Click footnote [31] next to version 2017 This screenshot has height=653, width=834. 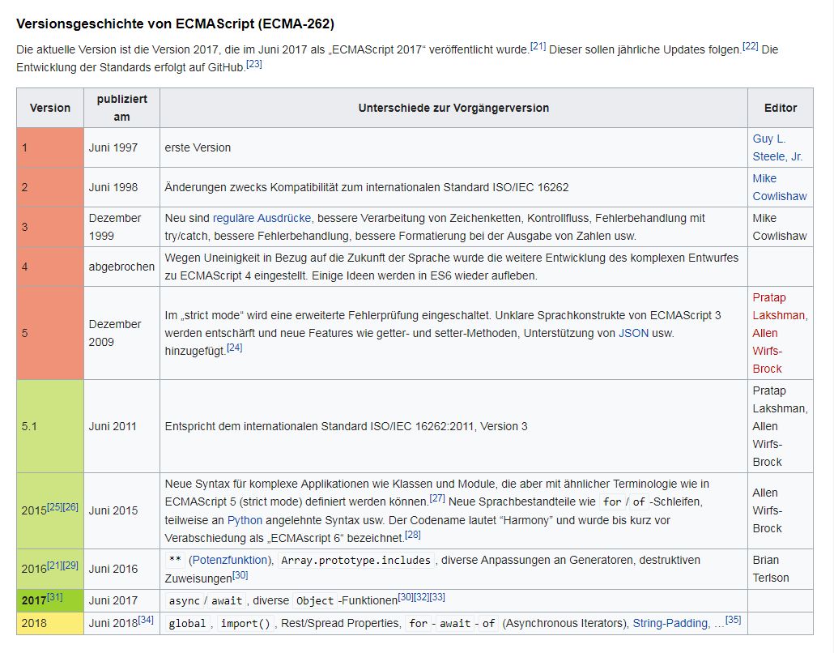(54, 597)
